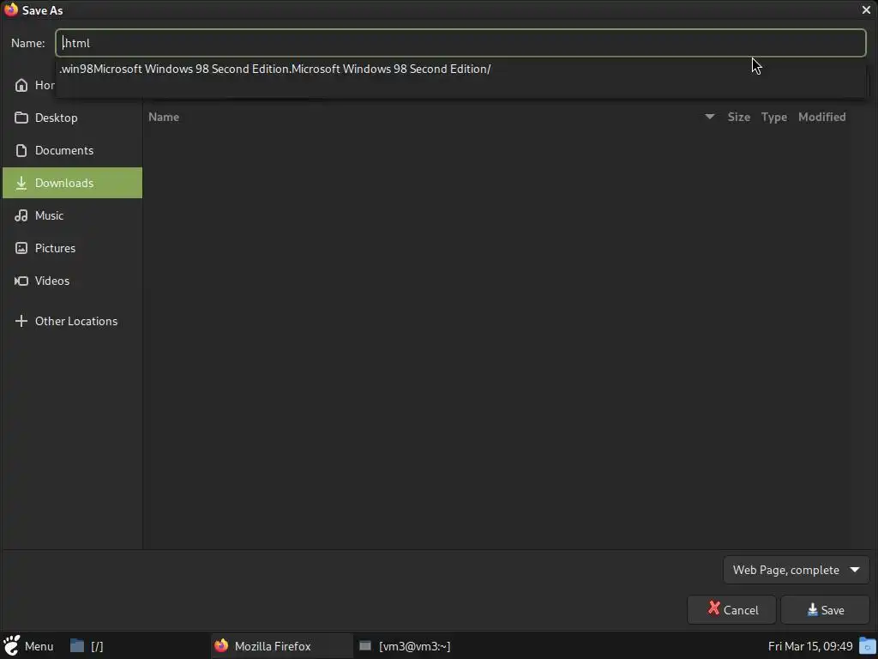
Task: Open Other Locations
Action: (72, 321)
